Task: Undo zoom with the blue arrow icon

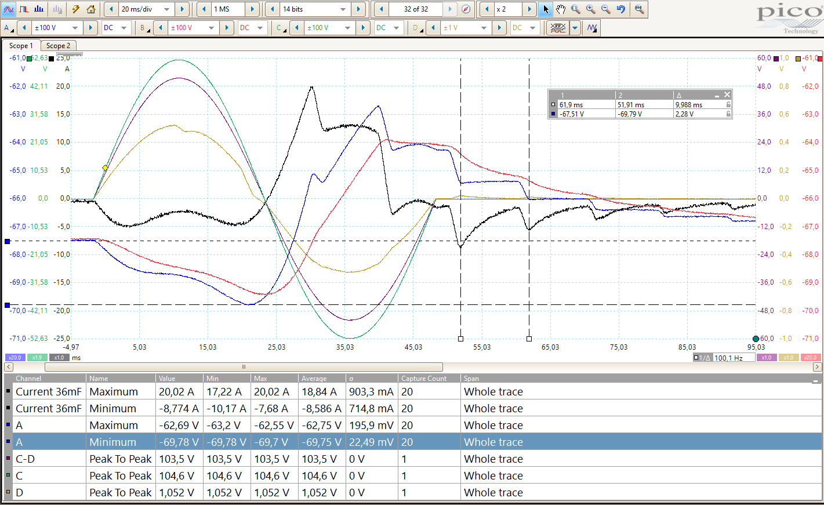Action: point(621,9)
